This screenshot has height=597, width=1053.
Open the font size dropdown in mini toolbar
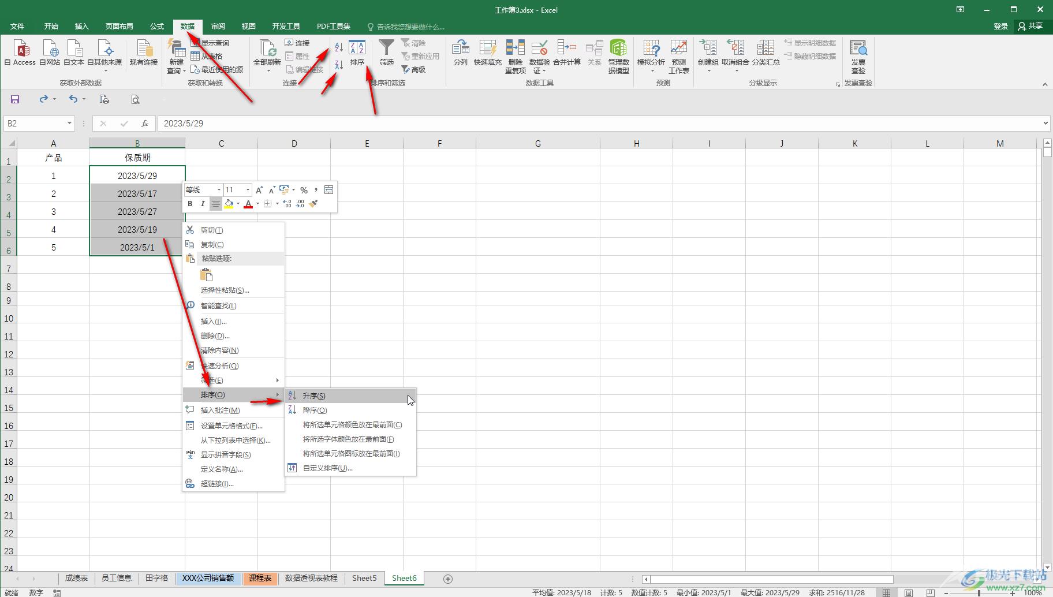point(248,190)
